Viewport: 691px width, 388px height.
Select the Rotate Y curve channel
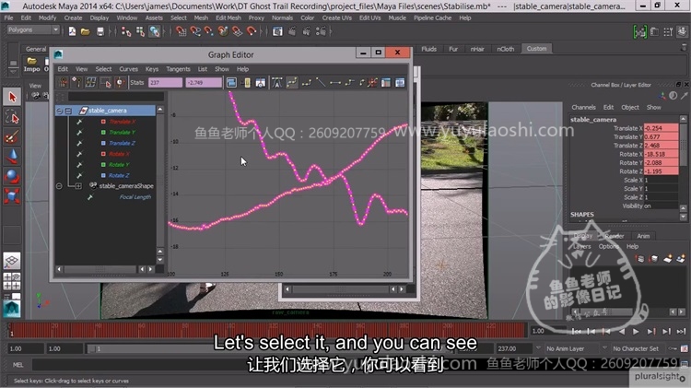click(120, 164)
